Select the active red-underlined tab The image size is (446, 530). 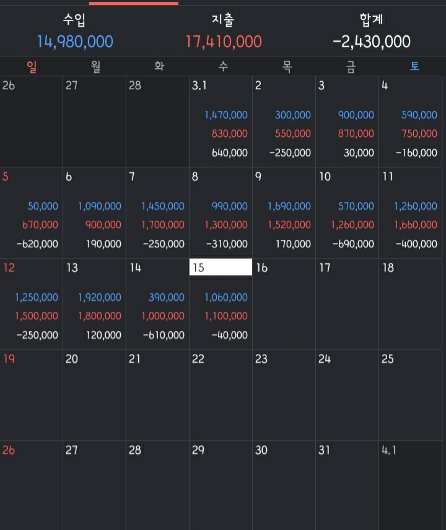tap(134, 2)
